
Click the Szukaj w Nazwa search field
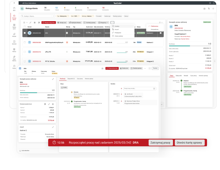[x=34, y=15]
